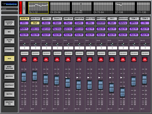Select the Aux 19 send button

pos(90,29)
